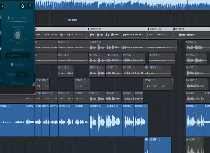The image size is (210, 153).
Task: Click the circle icon on clip REC#45.3
Action: 133,68
